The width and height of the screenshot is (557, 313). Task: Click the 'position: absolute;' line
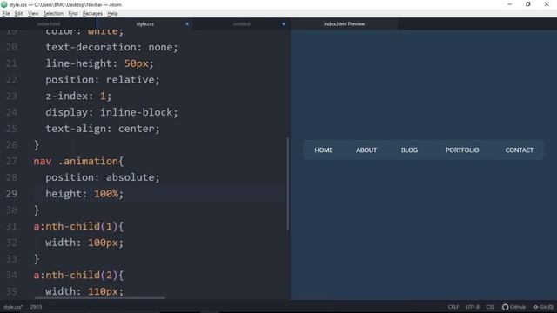tap(103, 177)
